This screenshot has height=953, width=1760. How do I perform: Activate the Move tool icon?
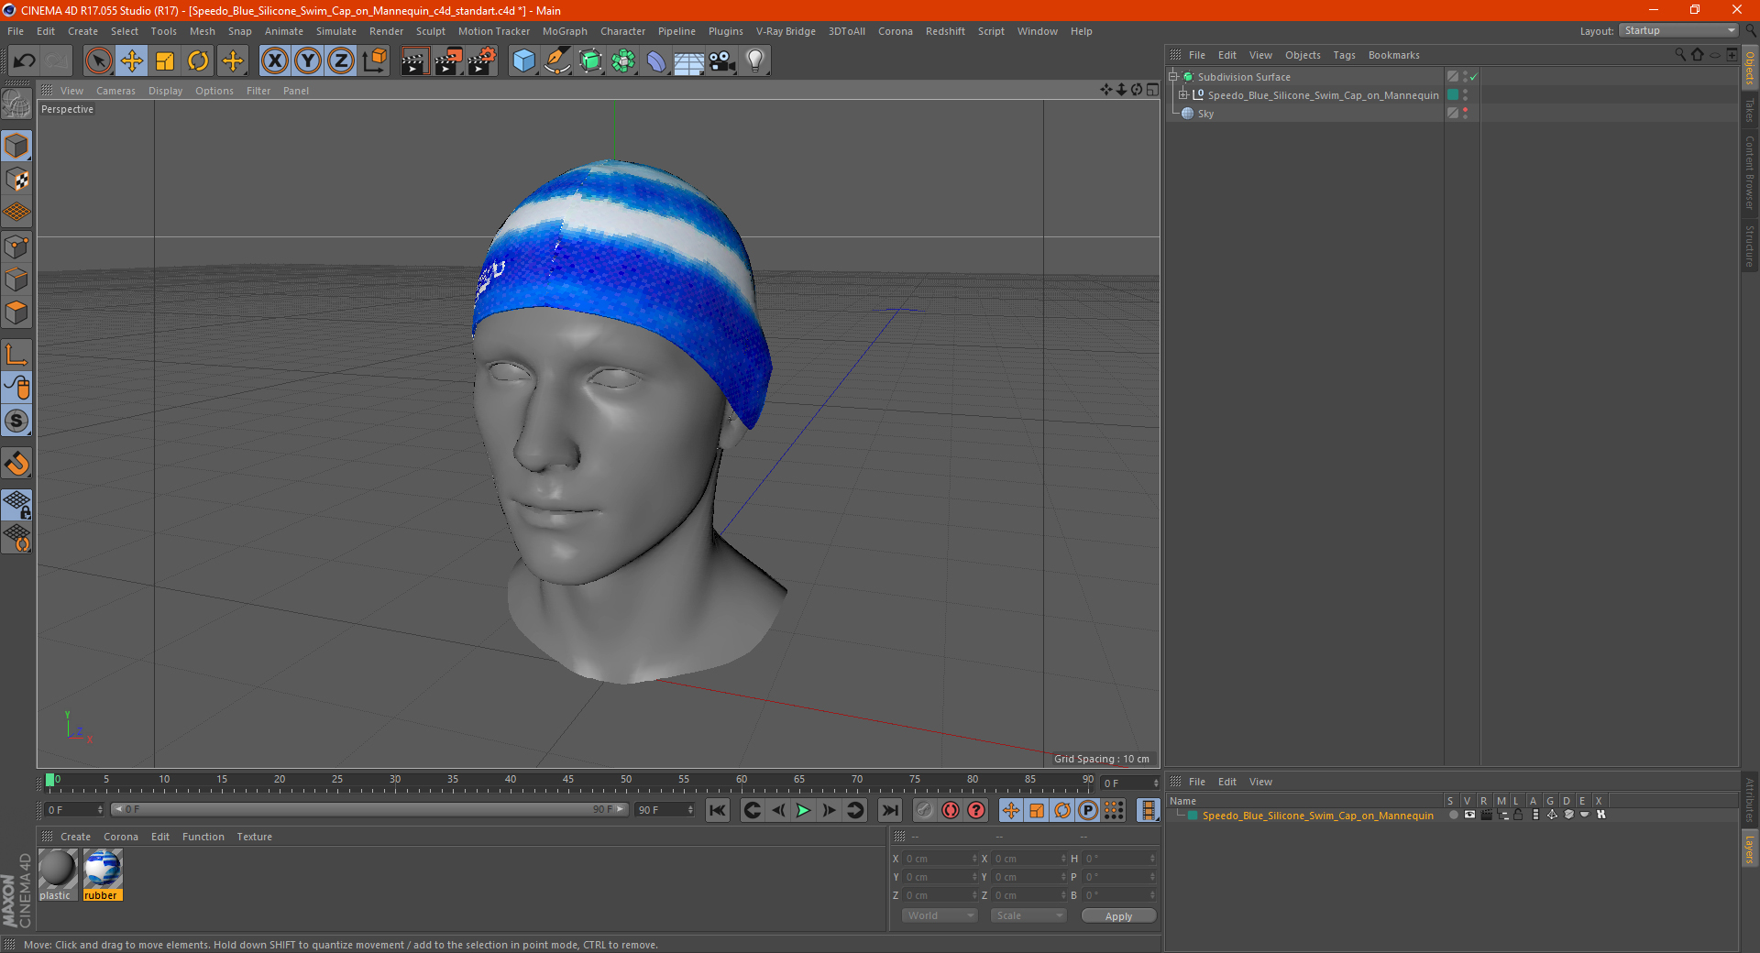[132, 61]
